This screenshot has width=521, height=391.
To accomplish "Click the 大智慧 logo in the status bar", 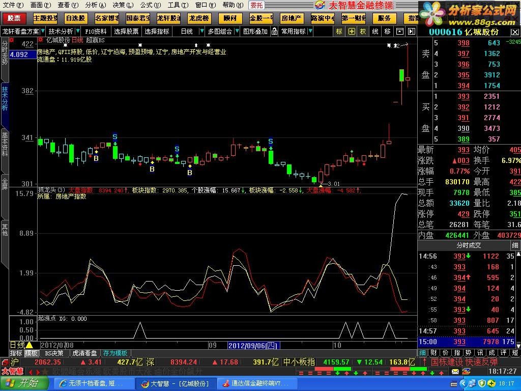I will coord(13,371).
